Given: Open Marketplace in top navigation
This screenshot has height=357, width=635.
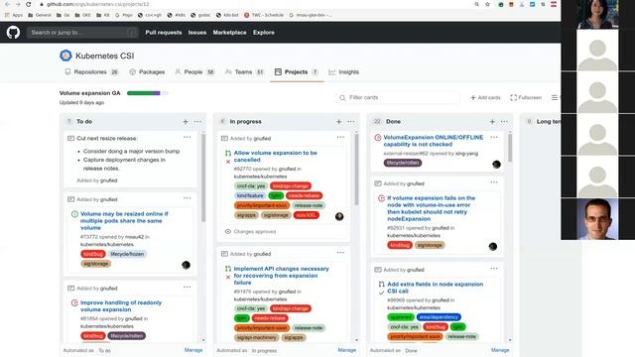Looking at the screenshot, I should tap(229, 33).
